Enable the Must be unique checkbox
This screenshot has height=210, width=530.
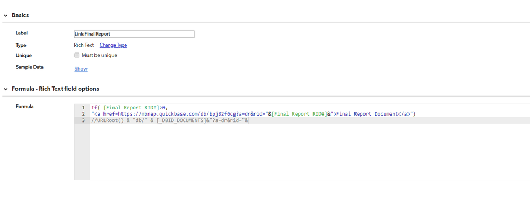click(77, 55)
